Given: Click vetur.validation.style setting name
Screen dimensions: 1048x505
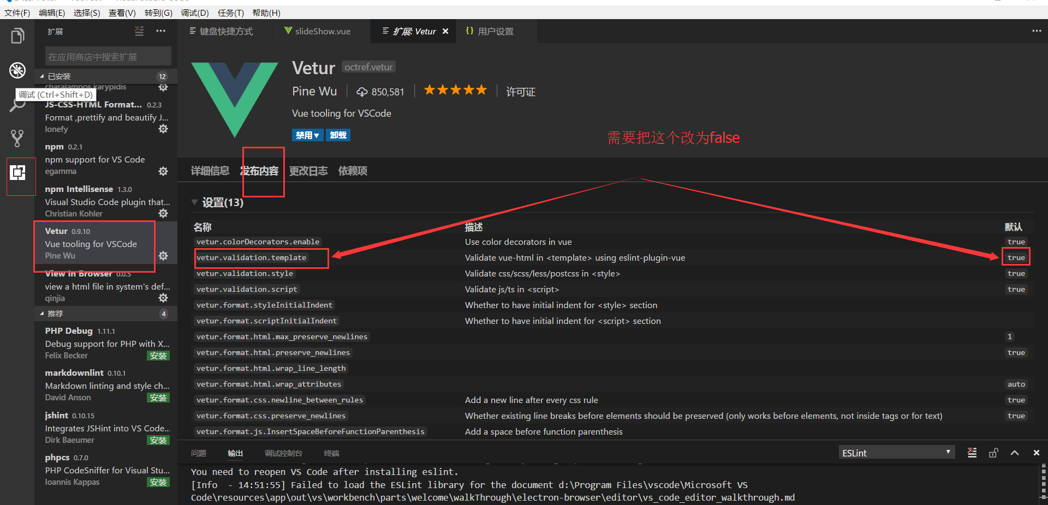Looking at the screenshot, I should tap(245, 273).
